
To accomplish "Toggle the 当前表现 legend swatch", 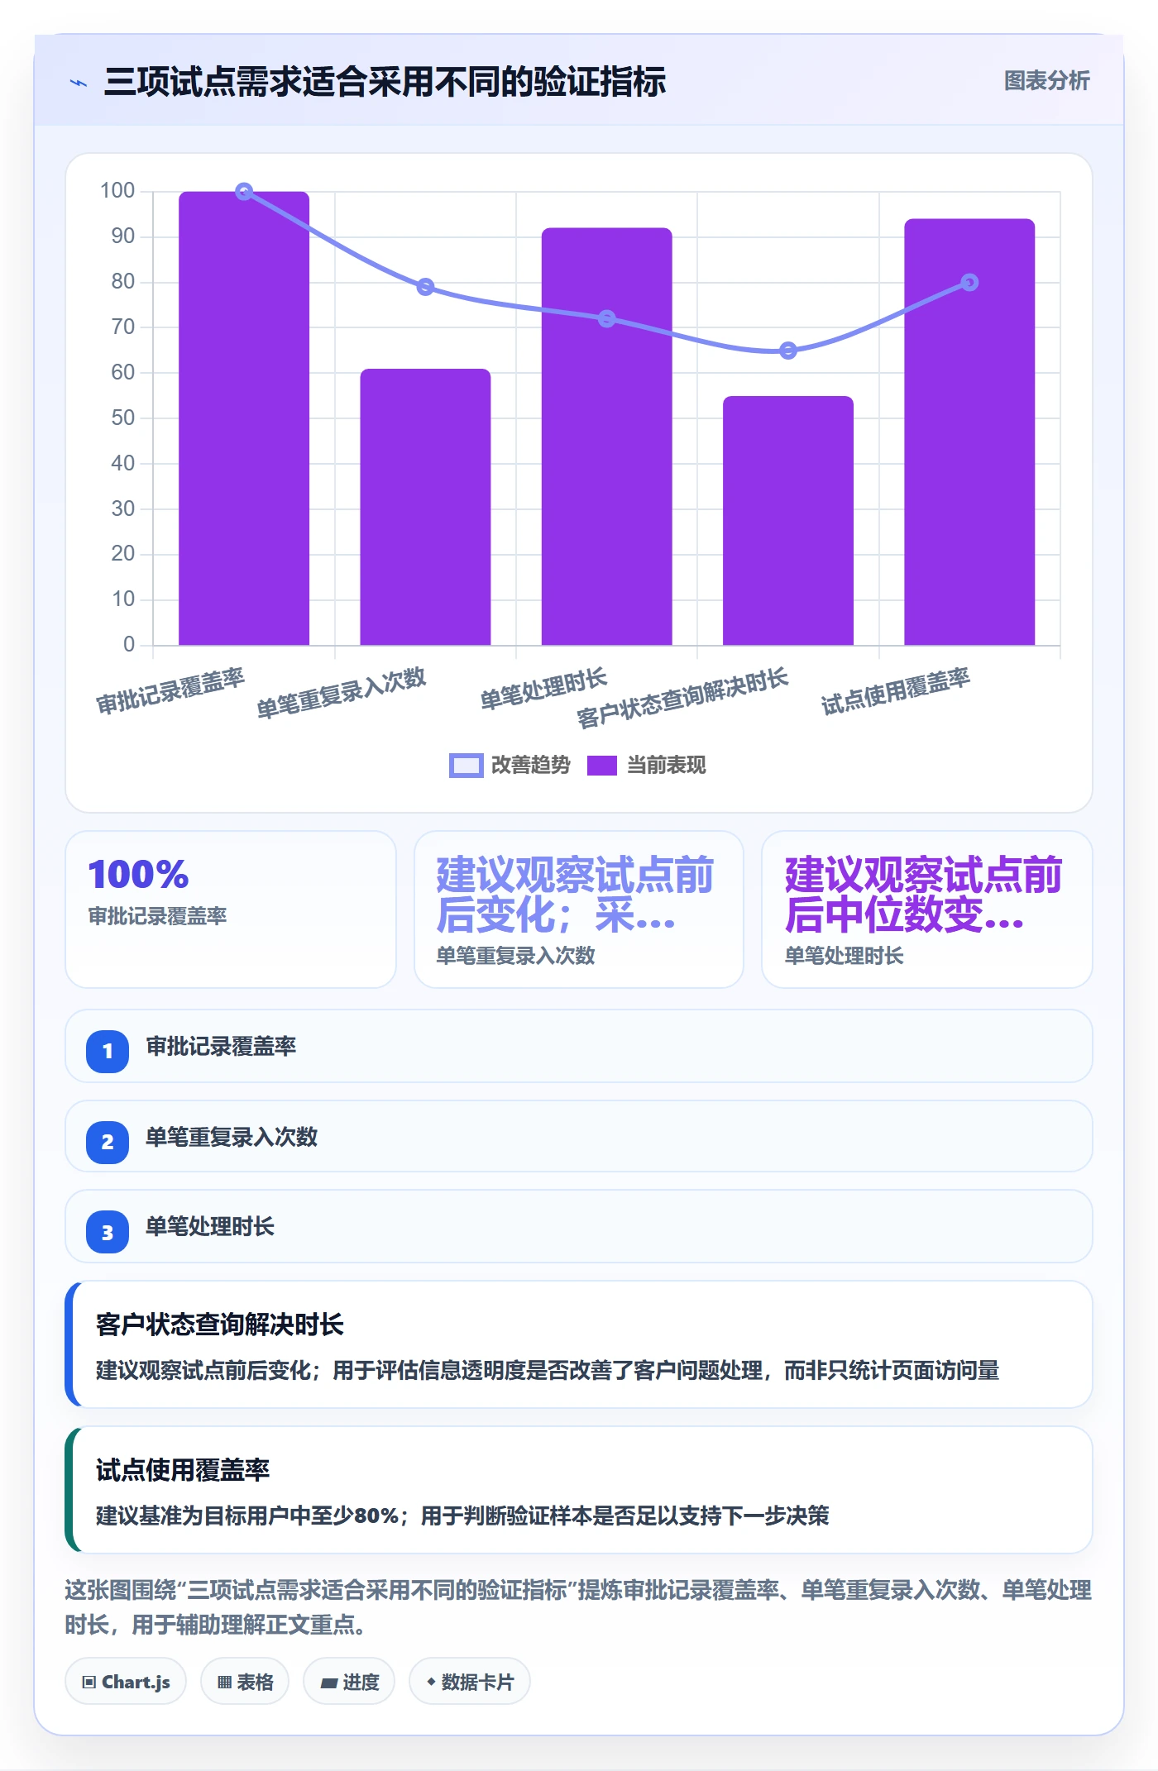I will [602, 766].
